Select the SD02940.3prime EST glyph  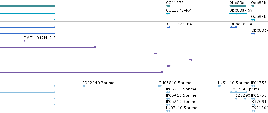[84, 86]
